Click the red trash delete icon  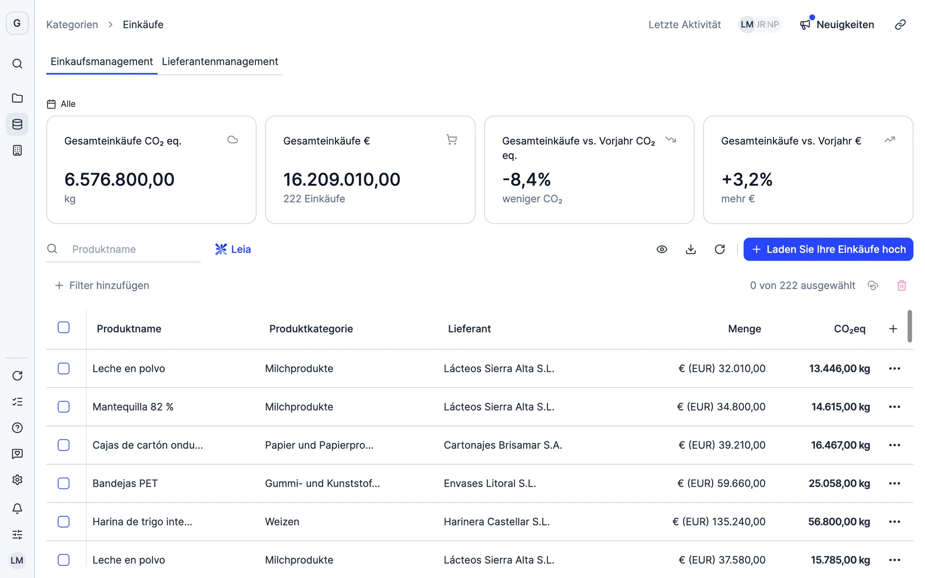(x=901, y=286)
